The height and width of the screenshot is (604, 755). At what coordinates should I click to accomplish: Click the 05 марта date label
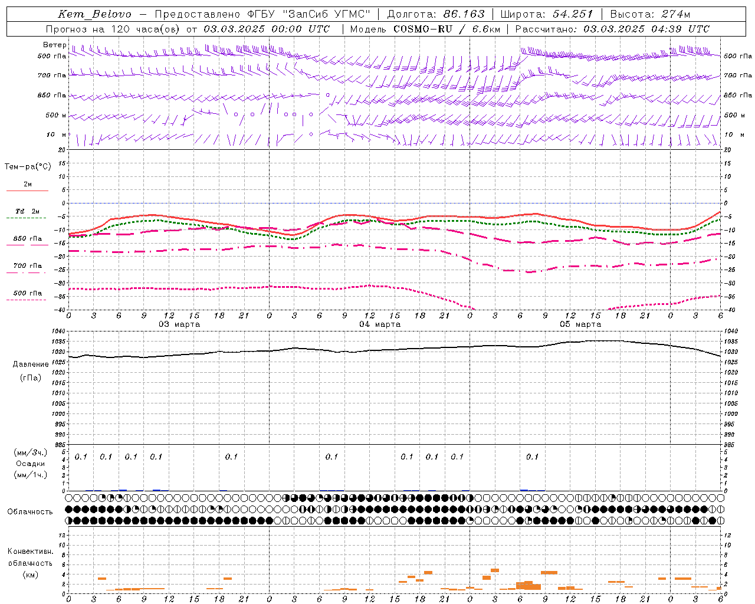point(580,324)
